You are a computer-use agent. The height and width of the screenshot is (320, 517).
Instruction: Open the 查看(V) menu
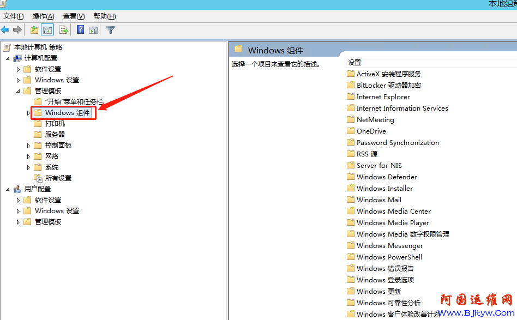pos(74,16)
